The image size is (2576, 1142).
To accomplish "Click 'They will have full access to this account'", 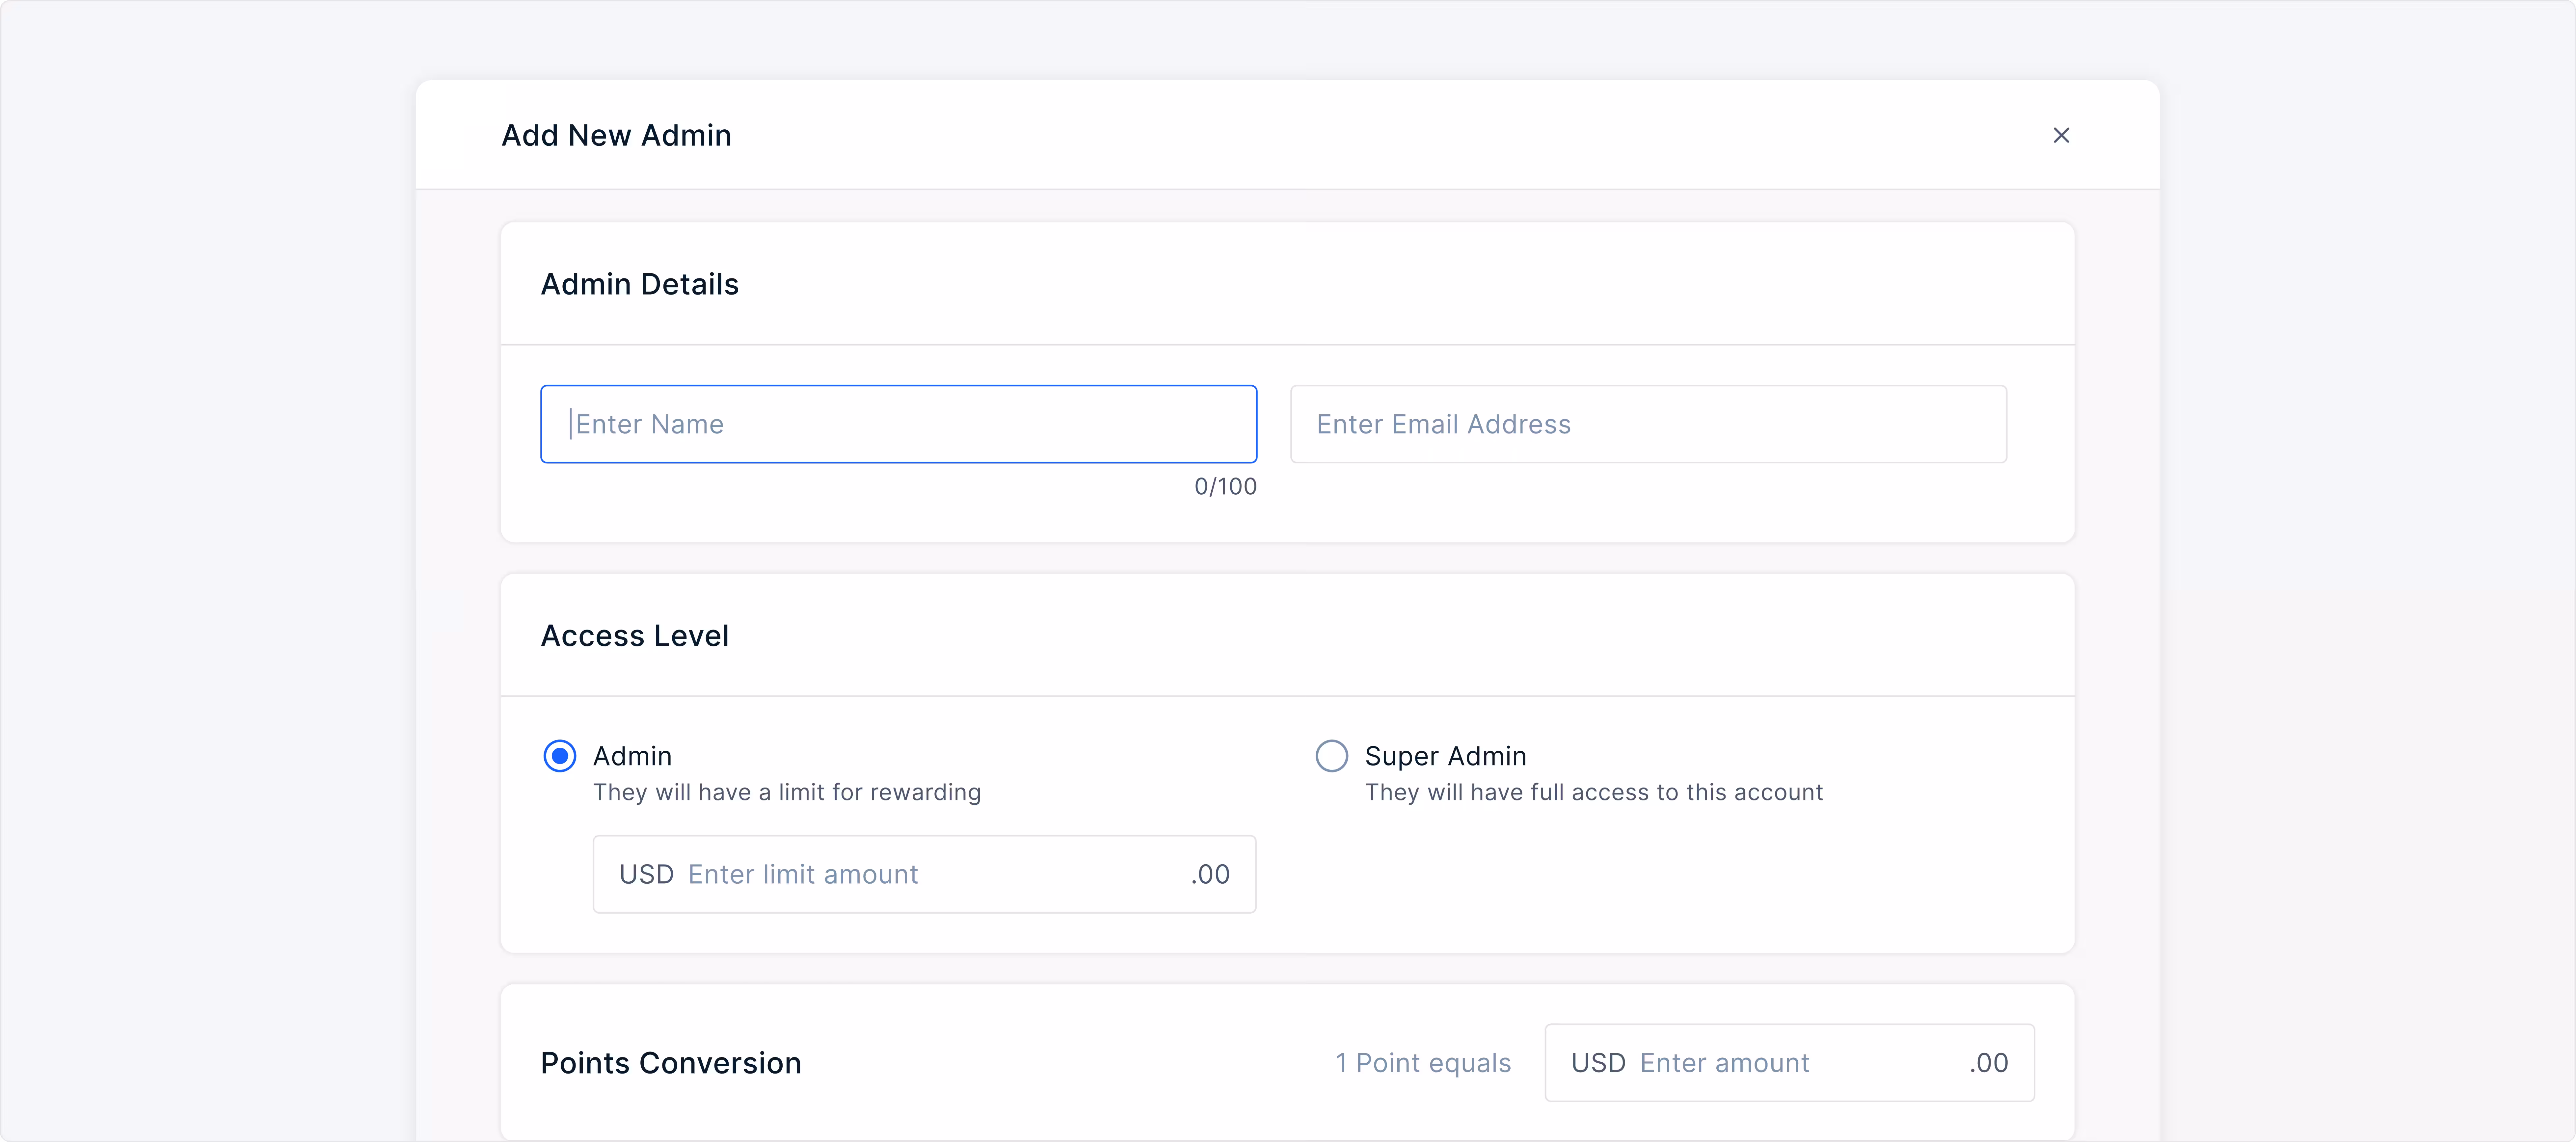I will pyautogui.click(x=1594, y=792).
